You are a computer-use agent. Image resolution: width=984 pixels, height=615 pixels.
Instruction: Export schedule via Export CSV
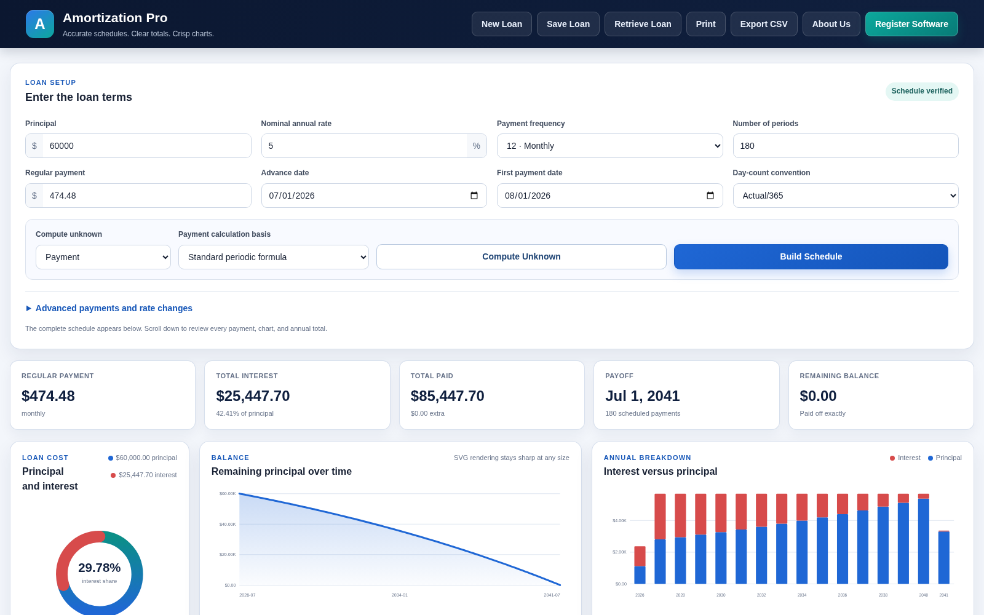tap(764, 24)
